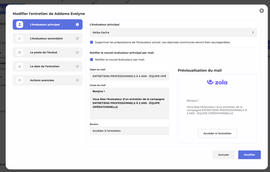The width and height of the screenshot is (270, 172).
Task: Toggle Supprimer les préparations checkbox
Action: click(91, 42)
